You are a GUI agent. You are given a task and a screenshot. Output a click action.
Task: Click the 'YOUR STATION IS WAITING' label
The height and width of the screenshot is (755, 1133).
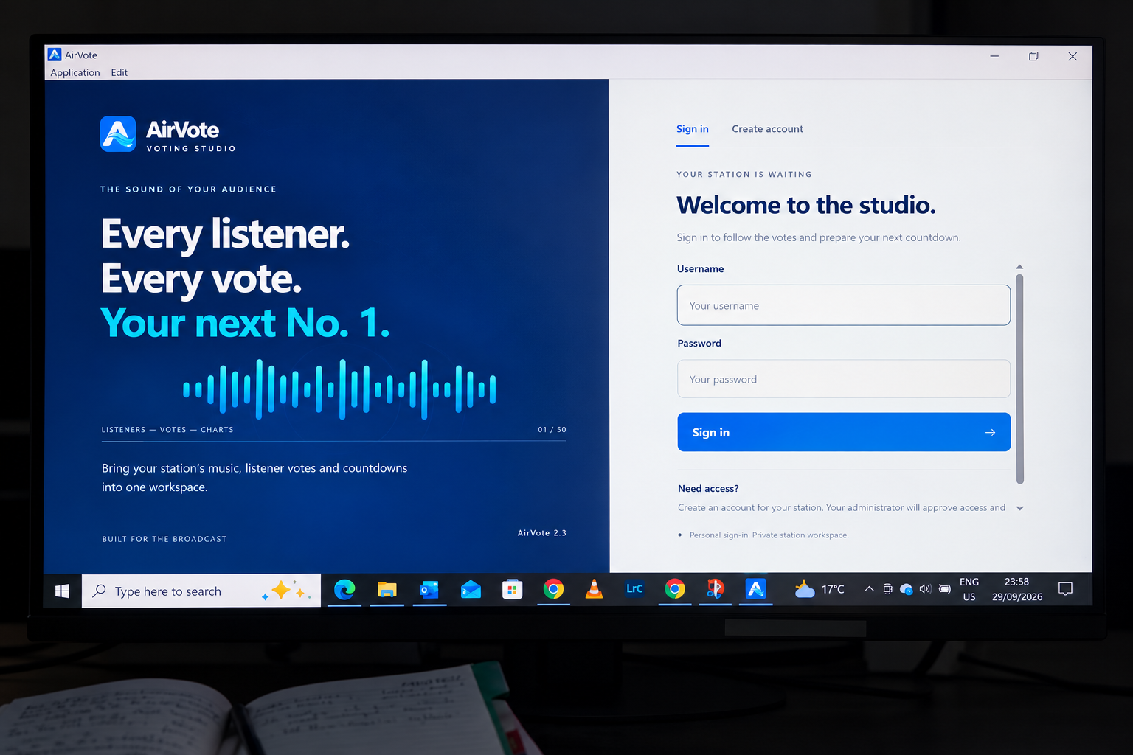pos(744,175)
